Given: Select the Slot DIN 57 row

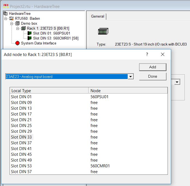Looking at the screenshot, I should click(x=89, y=172).
